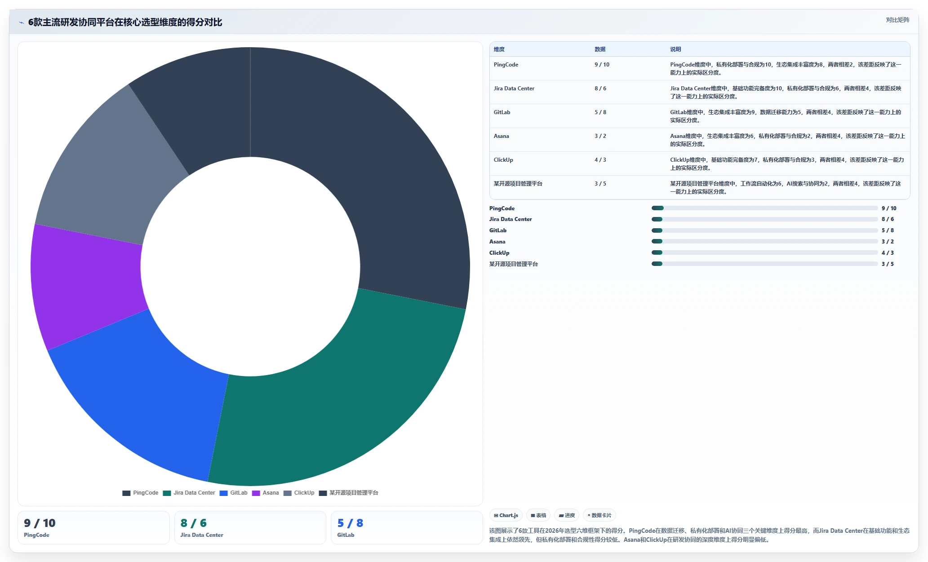Click the Jira Data Center label in the progress list
The width and height of the screenshot is (928, 562).
pos(511,219)
